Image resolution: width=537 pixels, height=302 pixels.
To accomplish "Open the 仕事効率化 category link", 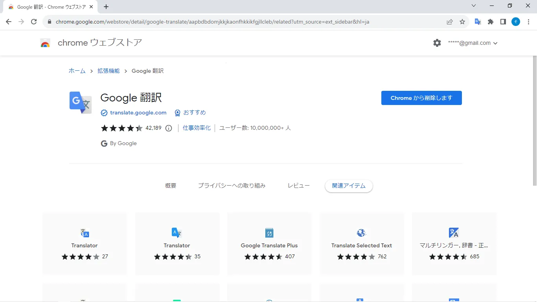I will pyautogui.click(x=197, y=128).
